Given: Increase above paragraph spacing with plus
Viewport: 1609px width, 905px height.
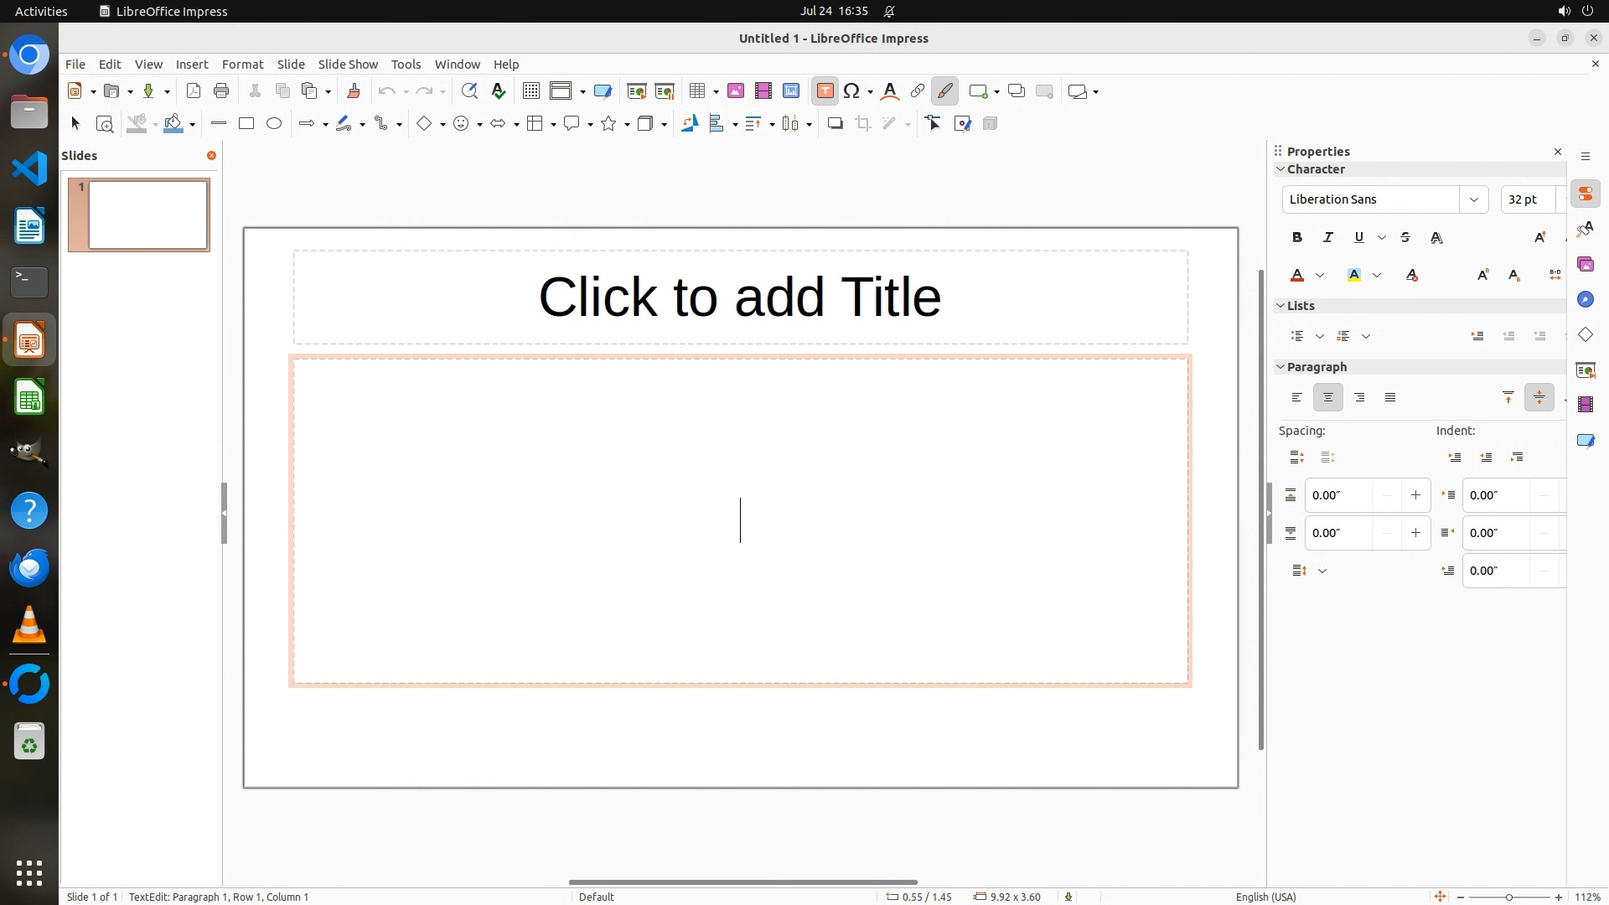Looking at the screenshot, I should click(1415, 495).
